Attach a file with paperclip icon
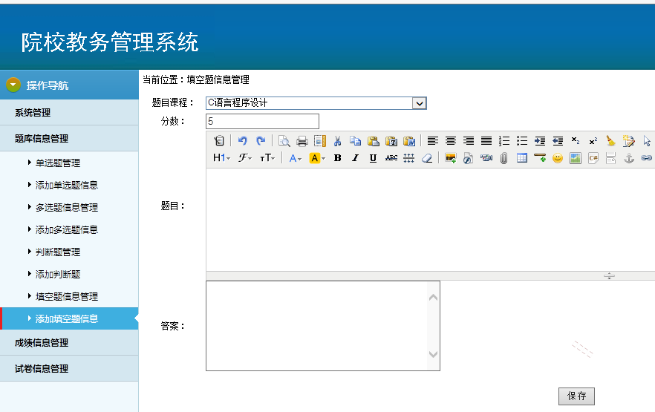655x412 pixels. coord(504,158)
